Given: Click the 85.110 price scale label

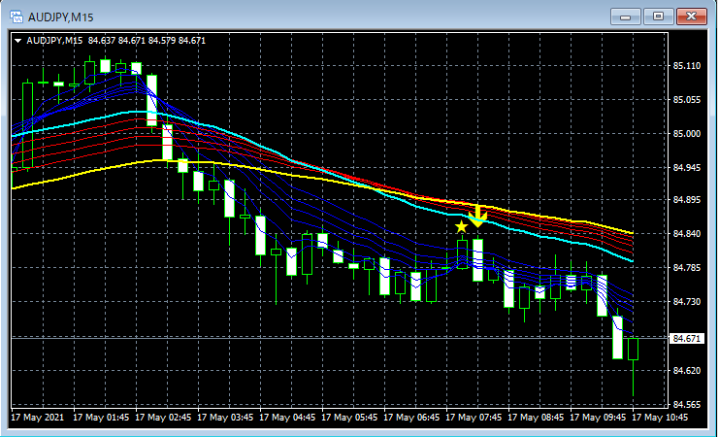Looking at the screenshot, I should tap(686, 66).
